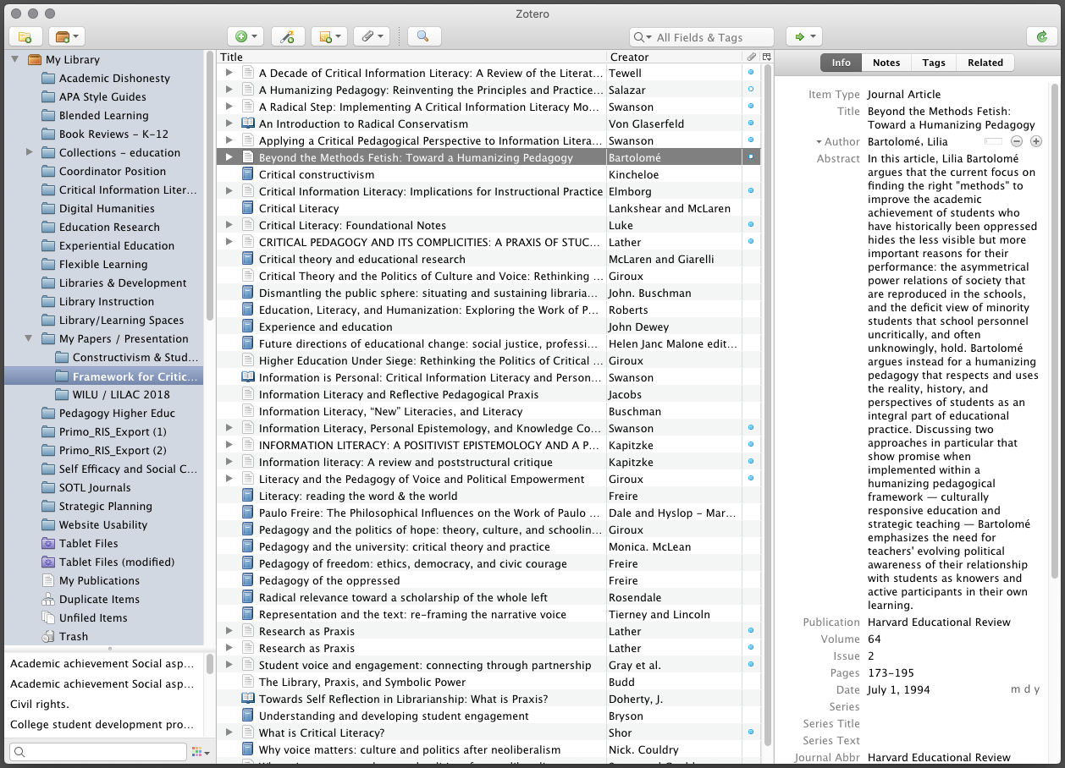Open Advanced Search magnifier icon

tap(423, 36)
